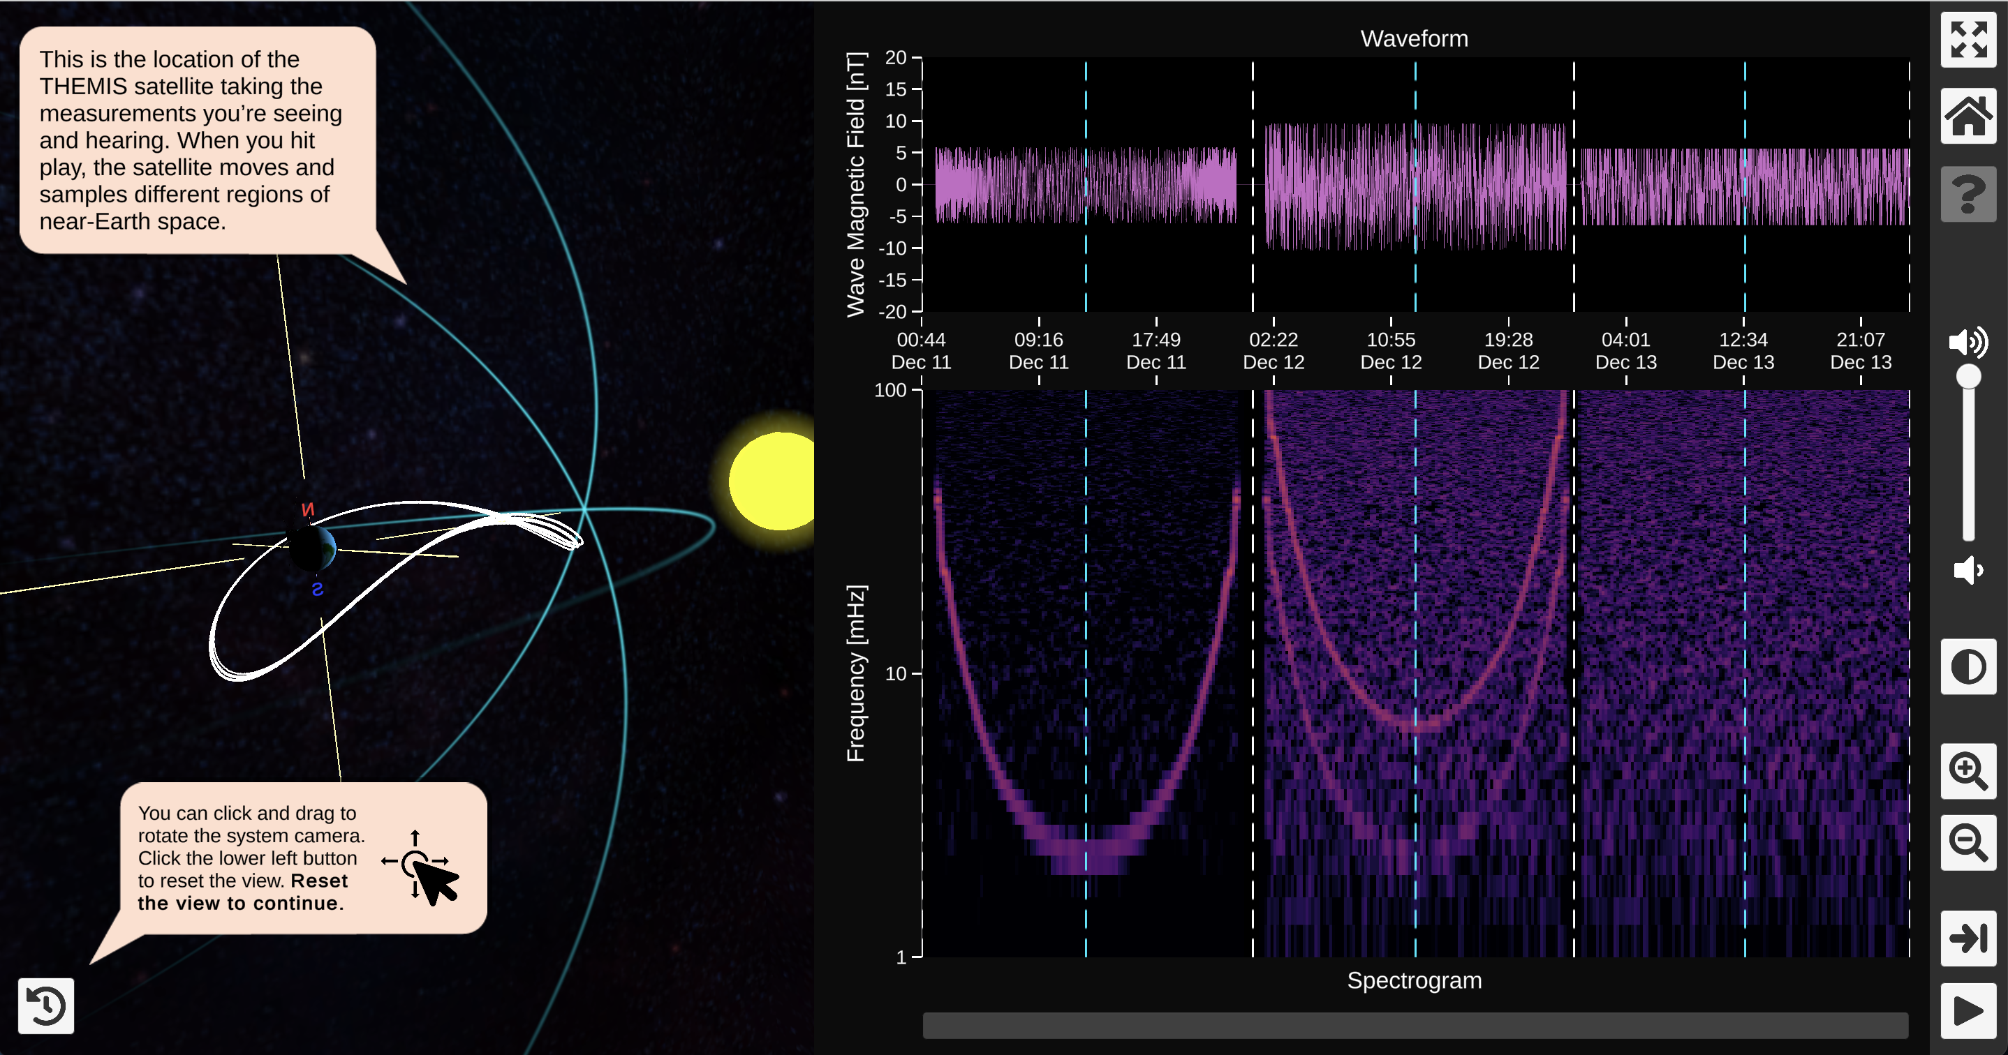Click the timeline scrollbar below the spectrogram
Image resolution: width=2008 pixels, height=1055 pixels.
(x=1415, y=1026)
